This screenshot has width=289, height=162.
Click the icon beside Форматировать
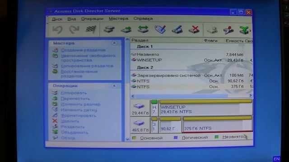[55, 115]
